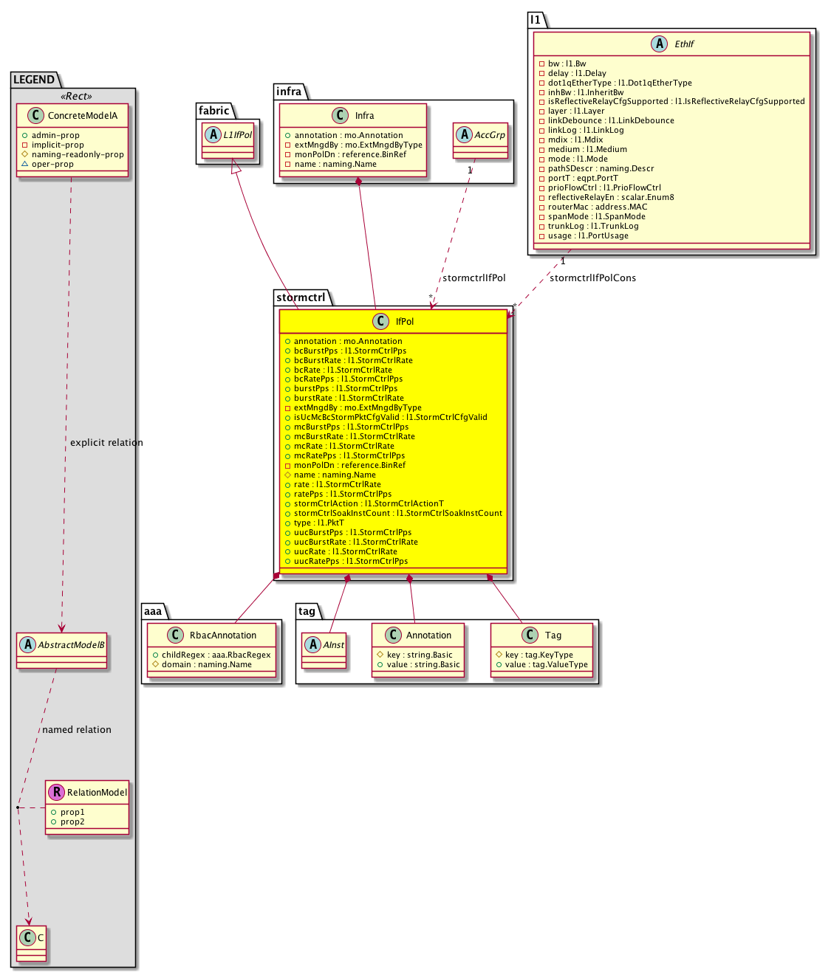Viewport: 831px width, 975px height.
Task: Select the pink R icon of RelationModel
Action: coord(56,792)
